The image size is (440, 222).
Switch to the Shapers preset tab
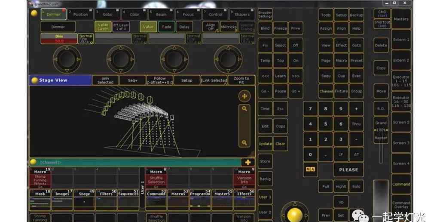(x=242, y=14)
